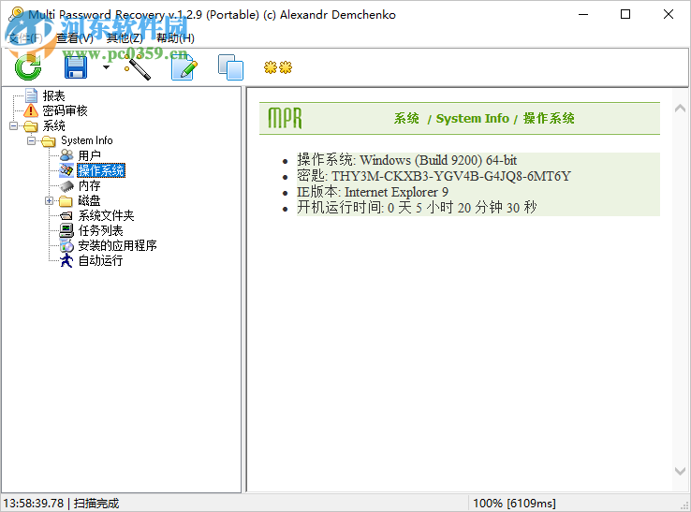Click the yellow asterisks password toggle icon
Image resolution: width=691 pixels, height=512 pixels.
[x=278, y=67]
